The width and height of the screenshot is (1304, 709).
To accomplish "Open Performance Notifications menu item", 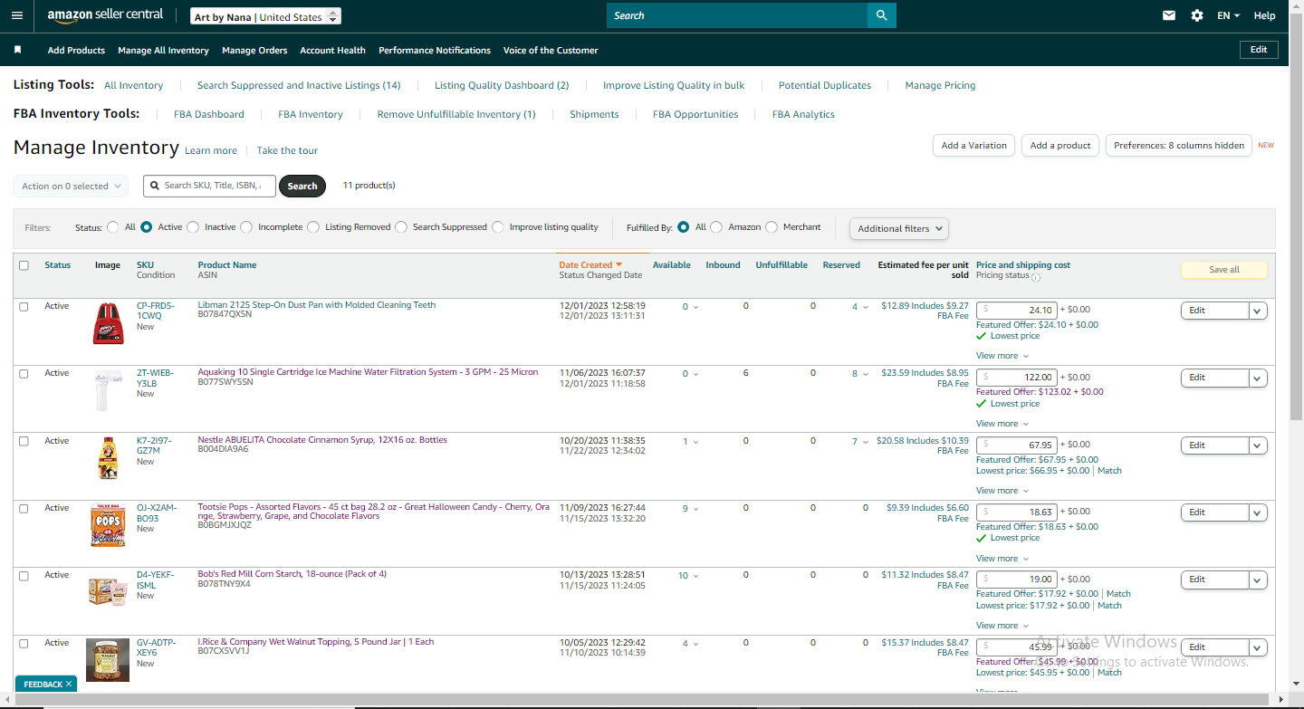I will [435, 50].
